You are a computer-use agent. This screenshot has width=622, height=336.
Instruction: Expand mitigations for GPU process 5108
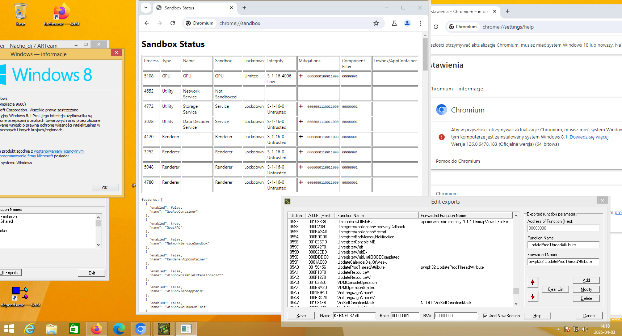pyautogui.click(x=301, y=76)
